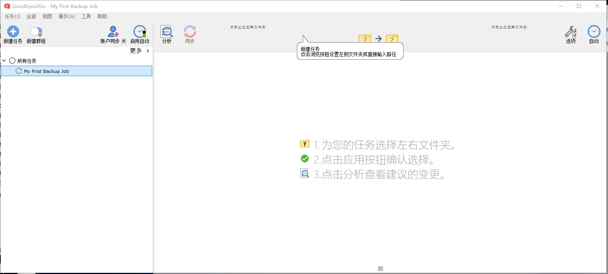Screen dimensions: 608x274
Task: Select the left folder question-mark icon
Action: (365, 39)
